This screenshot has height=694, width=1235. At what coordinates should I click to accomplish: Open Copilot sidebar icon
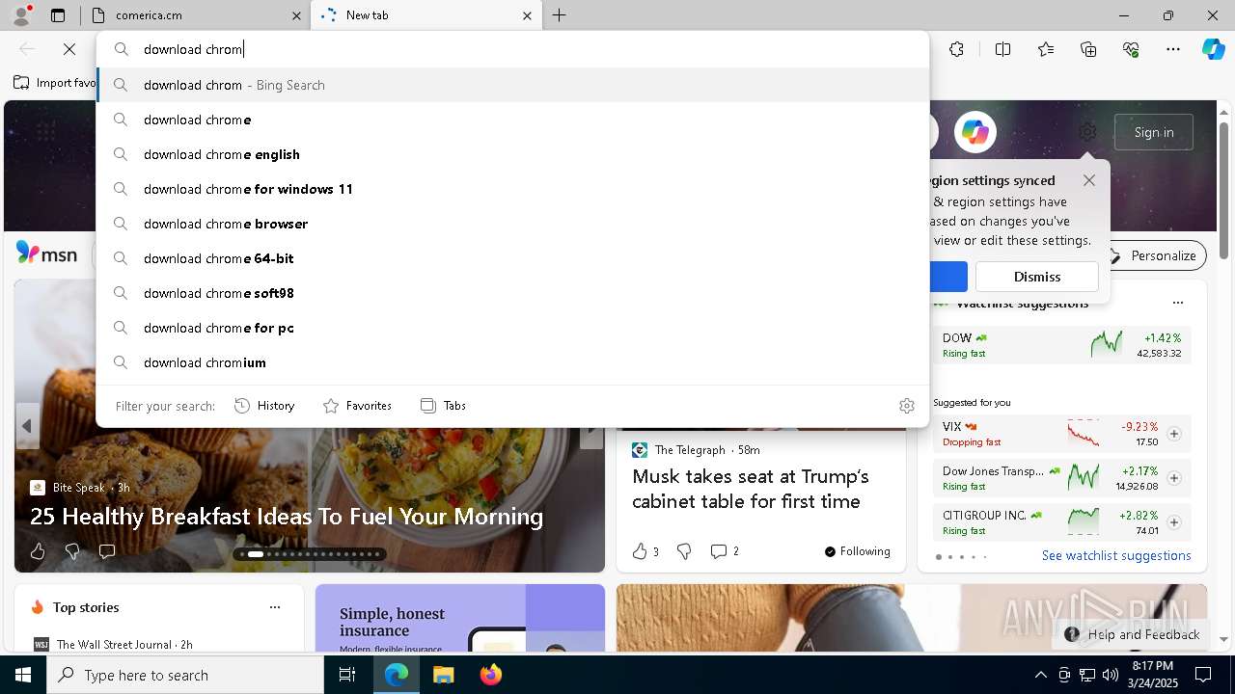[x=1213, y=49]
